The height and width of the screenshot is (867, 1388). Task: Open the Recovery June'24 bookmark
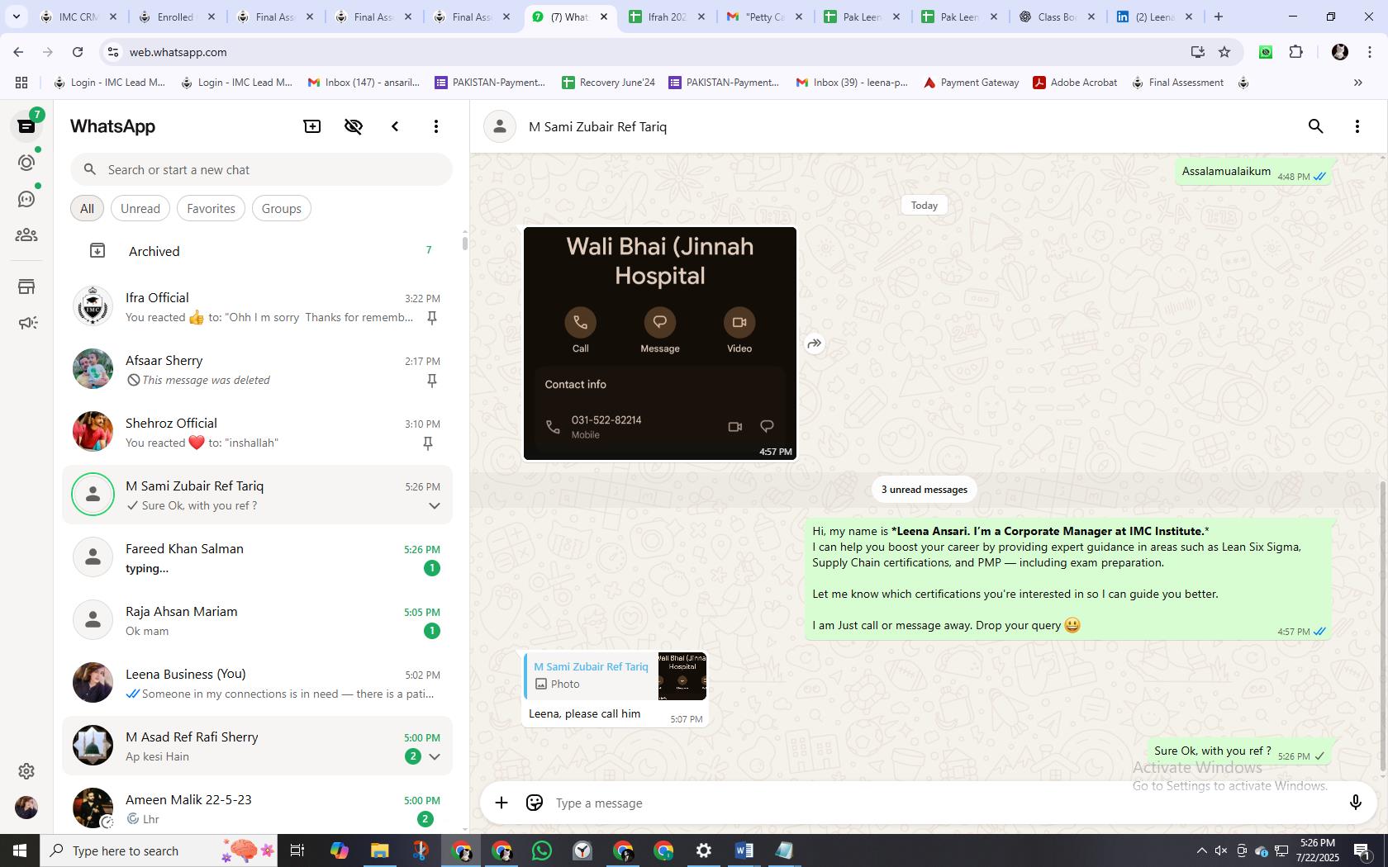608,83
